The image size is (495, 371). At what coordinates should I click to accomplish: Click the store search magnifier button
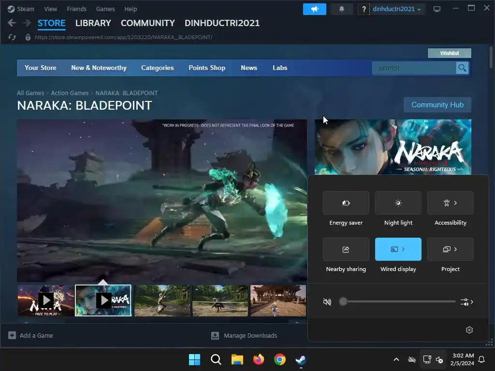pos(462,68)
